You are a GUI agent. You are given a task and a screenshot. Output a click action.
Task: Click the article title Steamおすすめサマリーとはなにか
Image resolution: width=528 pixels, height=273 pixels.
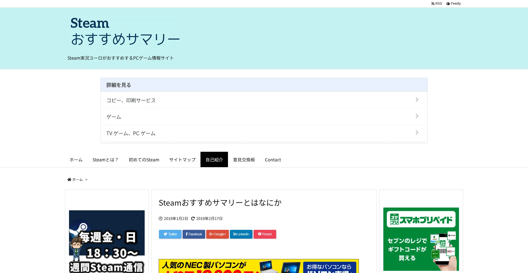220,203
